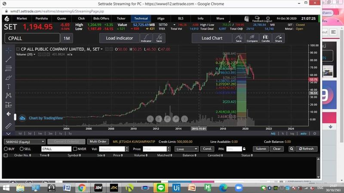
Task: Click the Compare chart icon
Action: [x=252, y=38]
